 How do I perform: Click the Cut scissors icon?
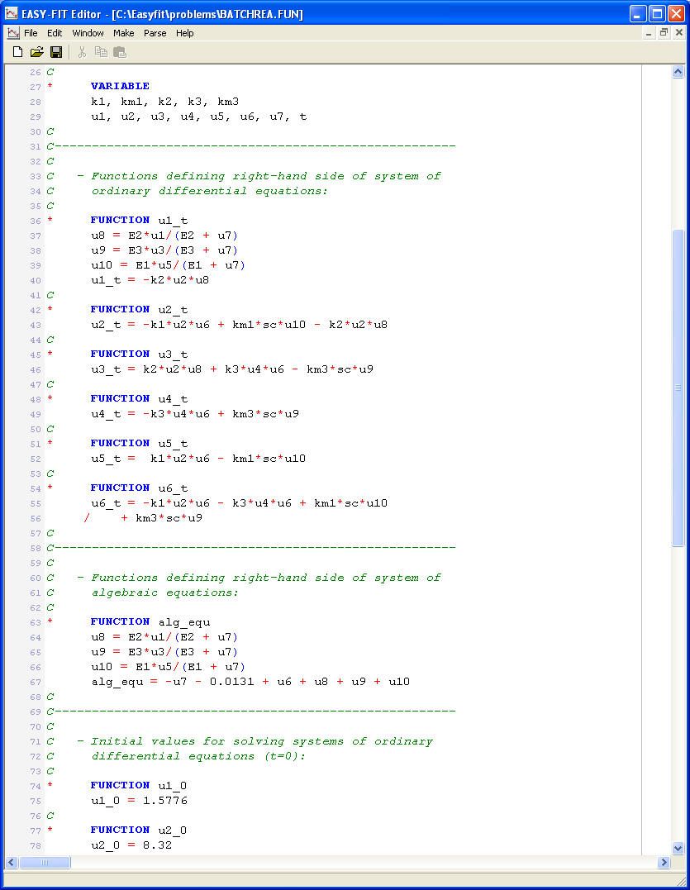(82, 52)
